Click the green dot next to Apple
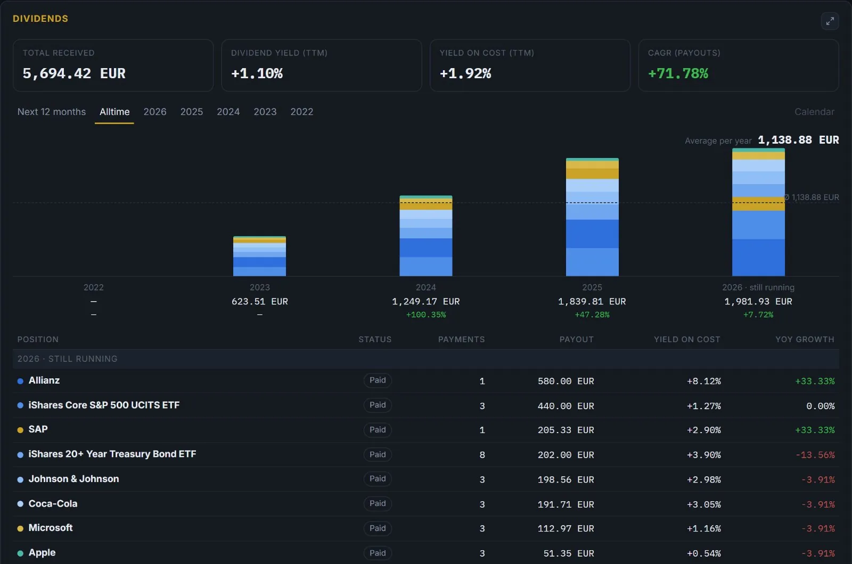Image resolution: width=852 pixels, height=564 pixels. [20, 553]
